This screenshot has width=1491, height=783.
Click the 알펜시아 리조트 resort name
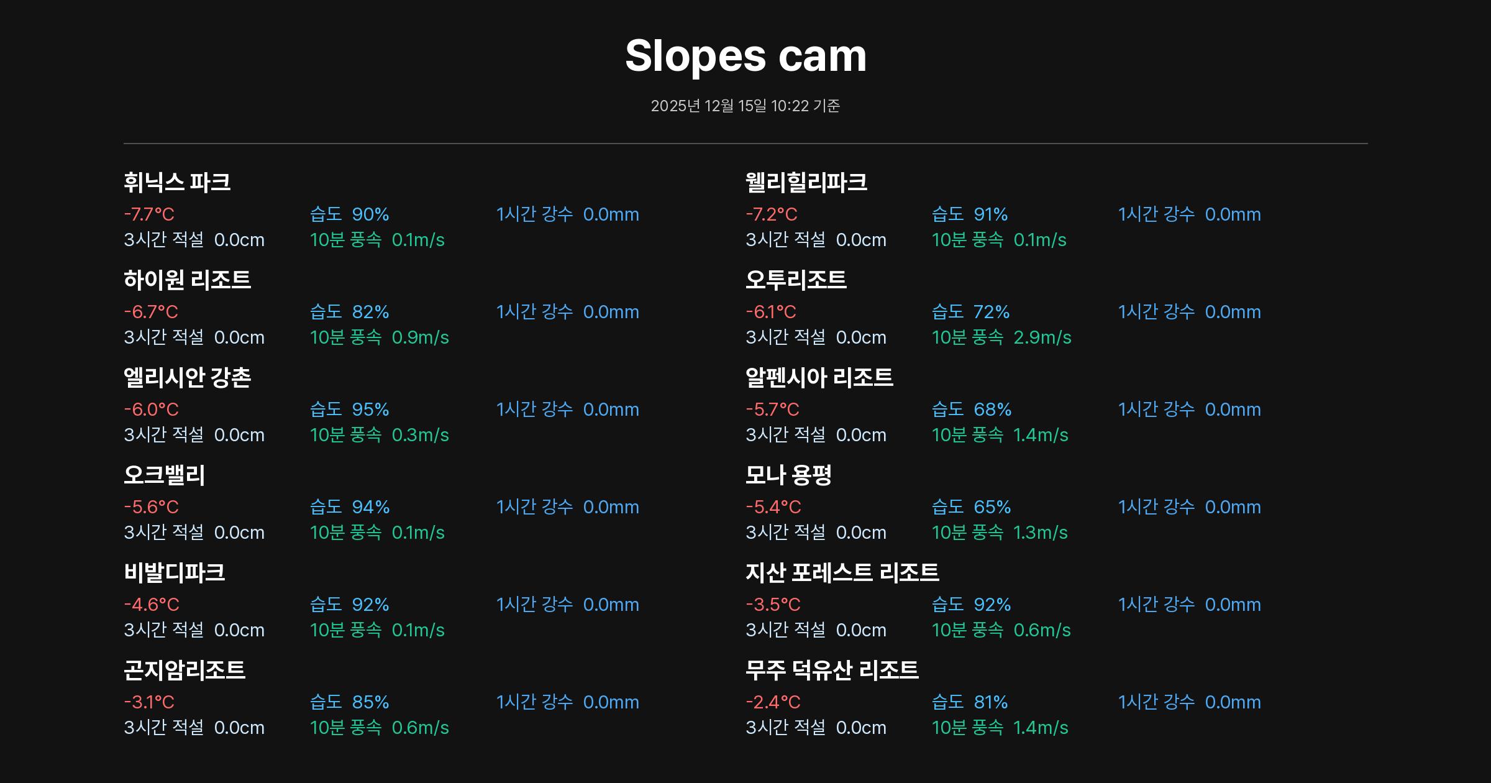tap(819, 378)
